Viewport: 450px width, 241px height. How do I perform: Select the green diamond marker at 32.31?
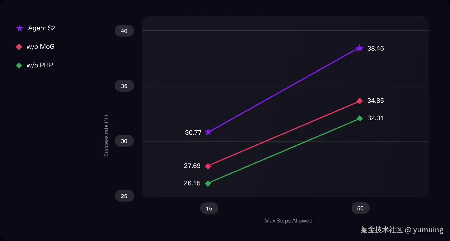click(359, 118)
